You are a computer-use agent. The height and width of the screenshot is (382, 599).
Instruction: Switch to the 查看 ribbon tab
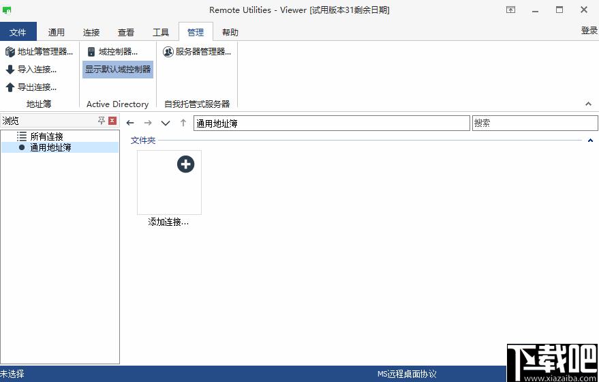125,33
